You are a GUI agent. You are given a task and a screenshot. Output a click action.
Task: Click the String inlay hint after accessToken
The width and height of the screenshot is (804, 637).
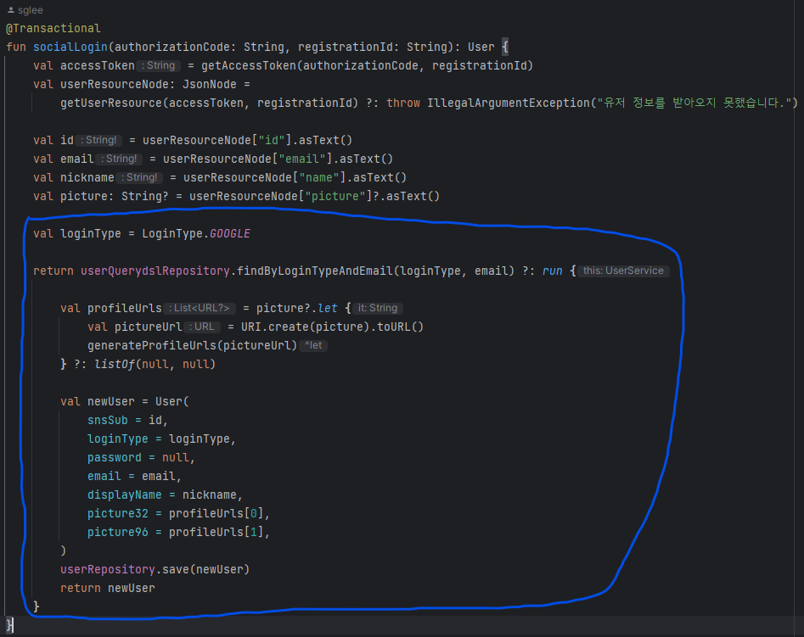pyautogui.click(x=159, y=65)
